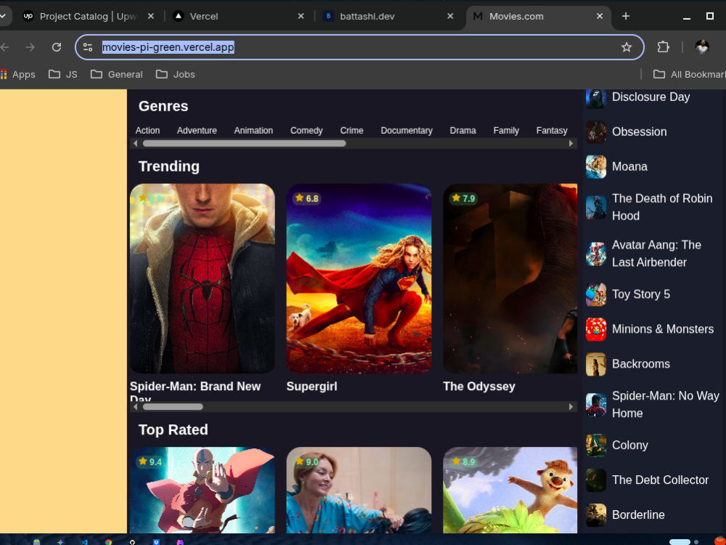Click the browser forward arrow
726x545 pixels.
tap(30, 47)
